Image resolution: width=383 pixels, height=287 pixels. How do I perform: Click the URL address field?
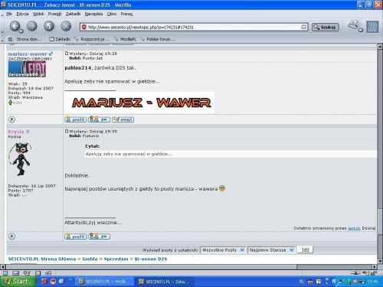click(x=194, y=27)
